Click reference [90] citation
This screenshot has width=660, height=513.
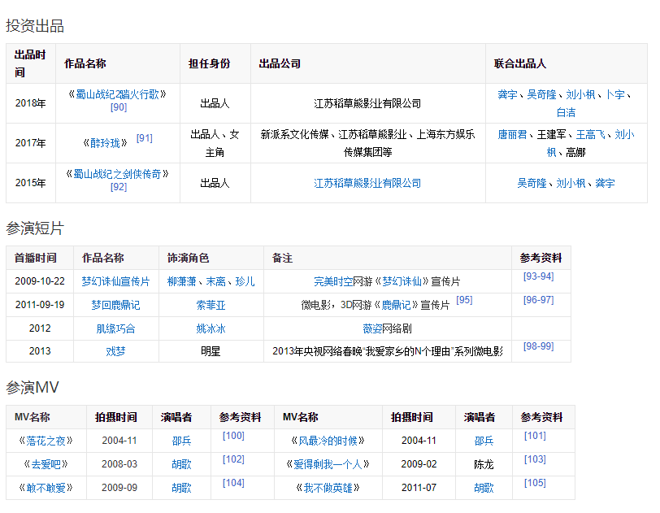coord(119,107)
